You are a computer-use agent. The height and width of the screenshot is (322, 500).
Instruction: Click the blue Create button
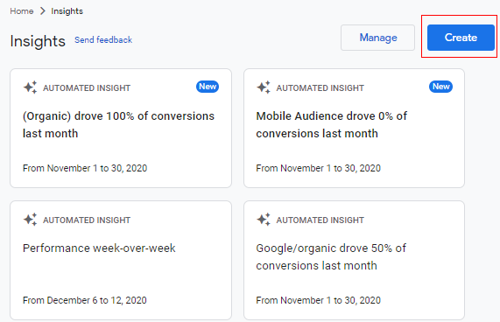[461, 38]
